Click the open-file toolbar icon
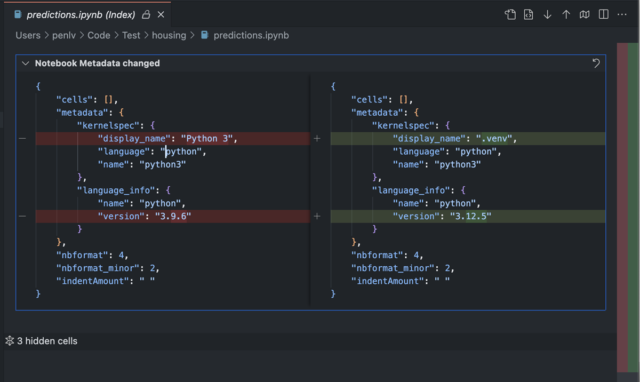 point(510,14)
